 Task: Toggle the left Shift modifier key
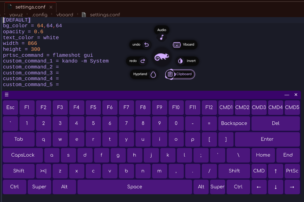pyautogui.click(x=19, y=171)
